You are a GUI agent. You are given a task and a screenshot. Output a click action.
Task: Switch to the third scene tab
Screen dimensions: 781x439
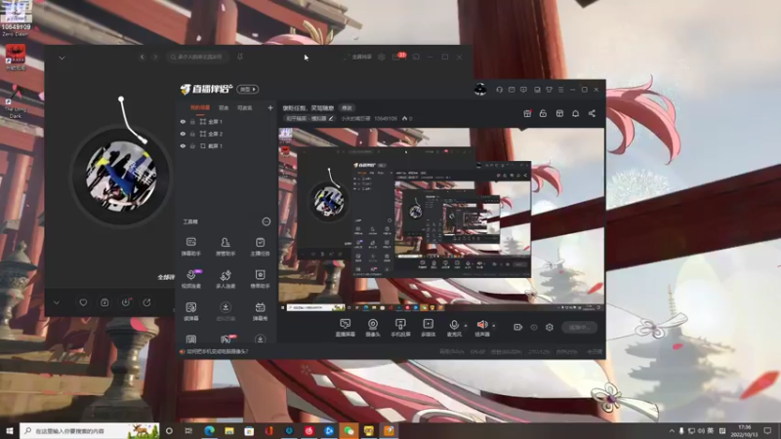245,107
